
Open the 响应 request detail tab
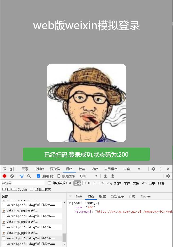coord(103,196)
